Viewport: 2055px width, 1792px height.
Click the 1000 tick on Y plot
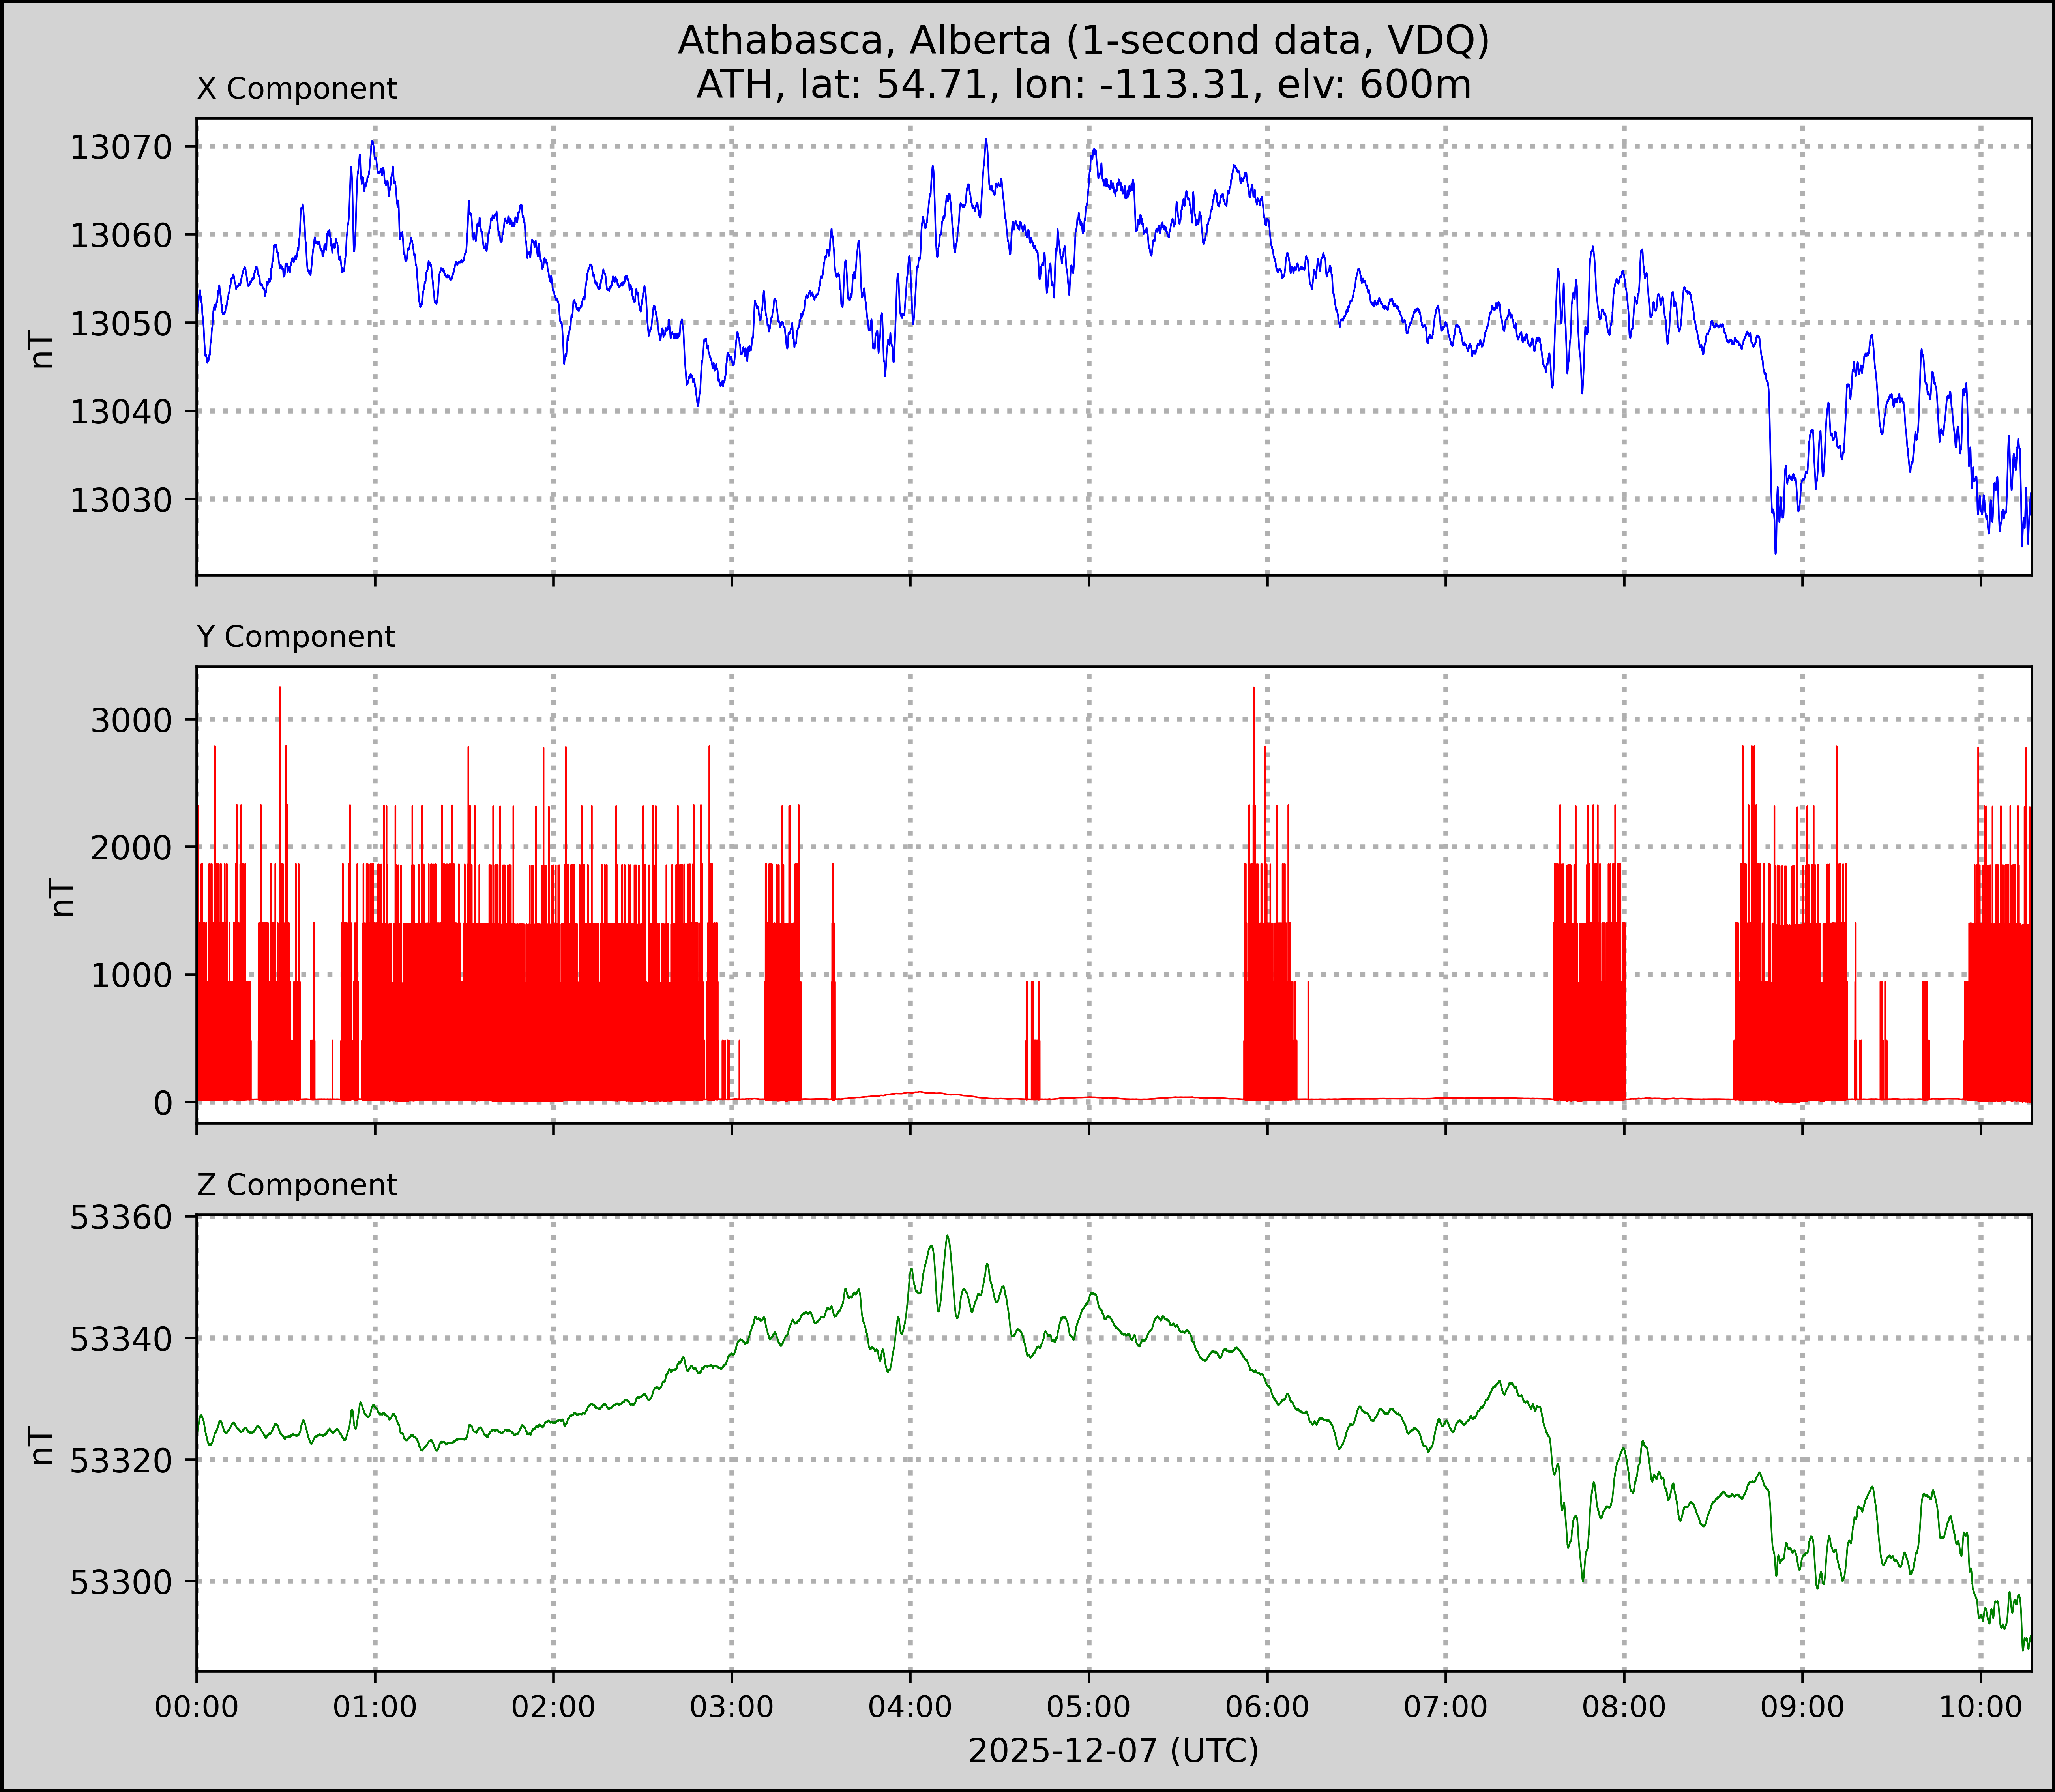131,975
